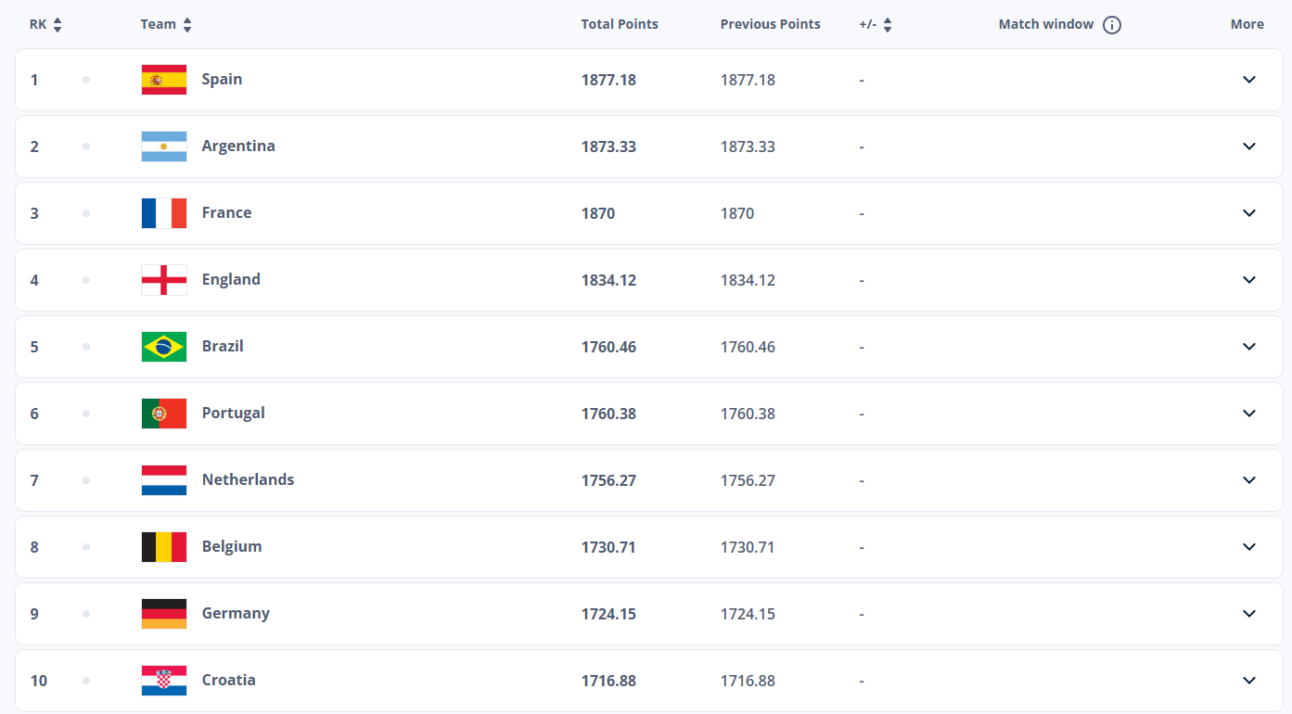Click the Spain flag icon
1292x714 pixels.
click(x=164, y=80)
